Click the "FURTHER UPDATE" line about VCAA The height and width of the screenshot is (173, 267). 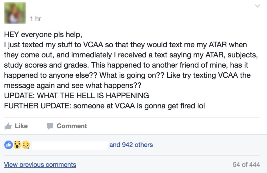point(104,106)
